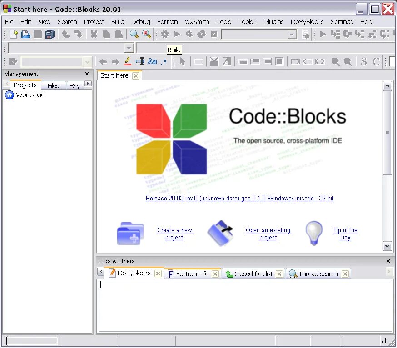This screenshot has width=397, height=348.
Task: Open the DoxyBlocks menu
Action: (307, 22)
